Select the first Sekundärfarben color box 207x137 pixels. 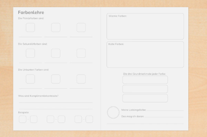30,53
